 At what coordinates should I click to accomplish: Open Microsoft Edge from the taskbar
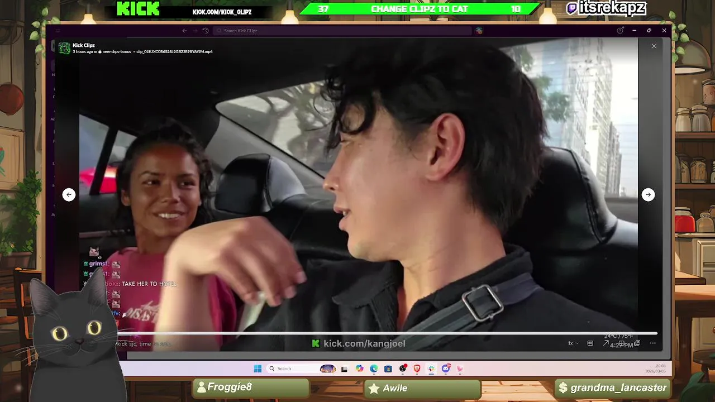[374, 368]
